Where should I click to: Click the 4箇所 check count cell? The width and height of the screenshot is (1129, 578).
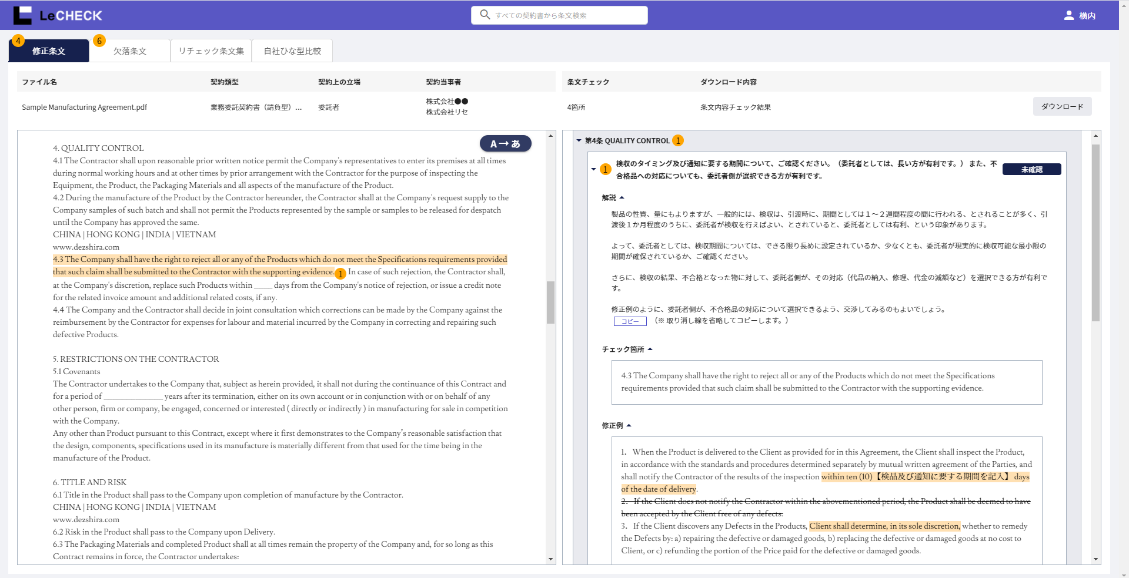click(576, 107)
